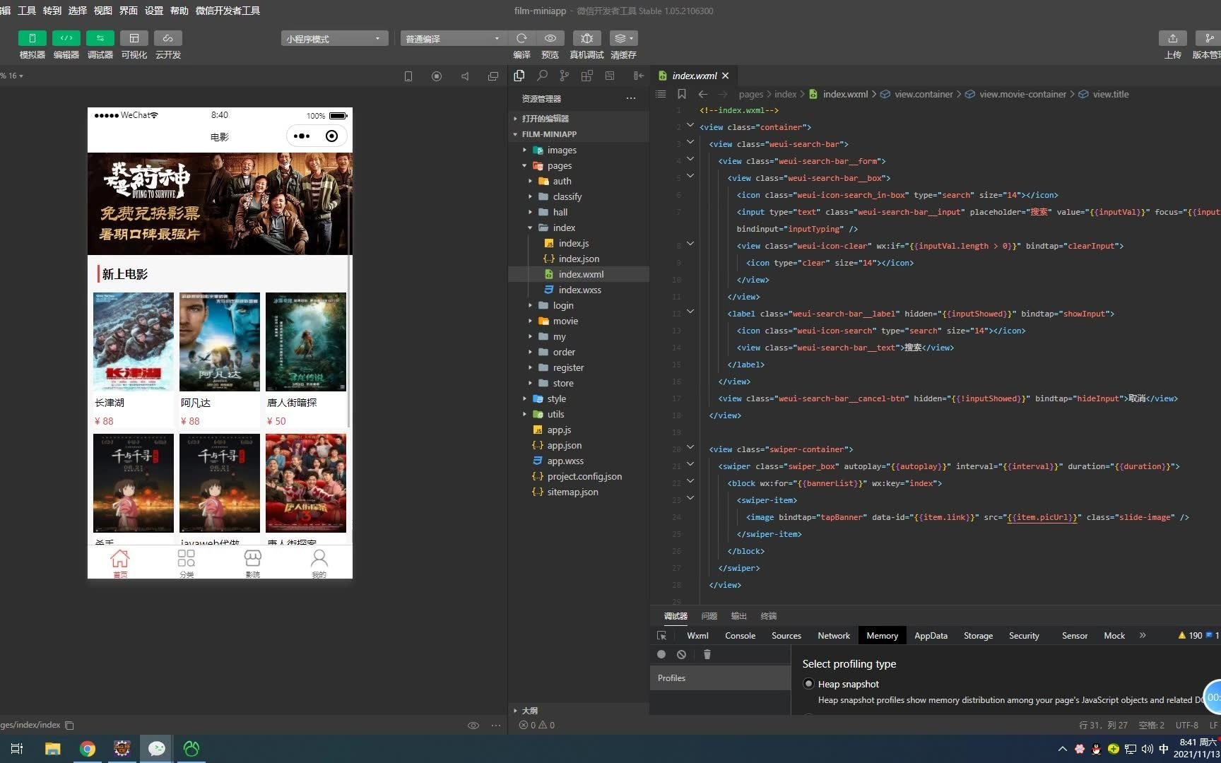Toggle the debugger panel button
The width and height of the screenshot is (1221, 763).
pyautogui.click(x=100, y=38)
